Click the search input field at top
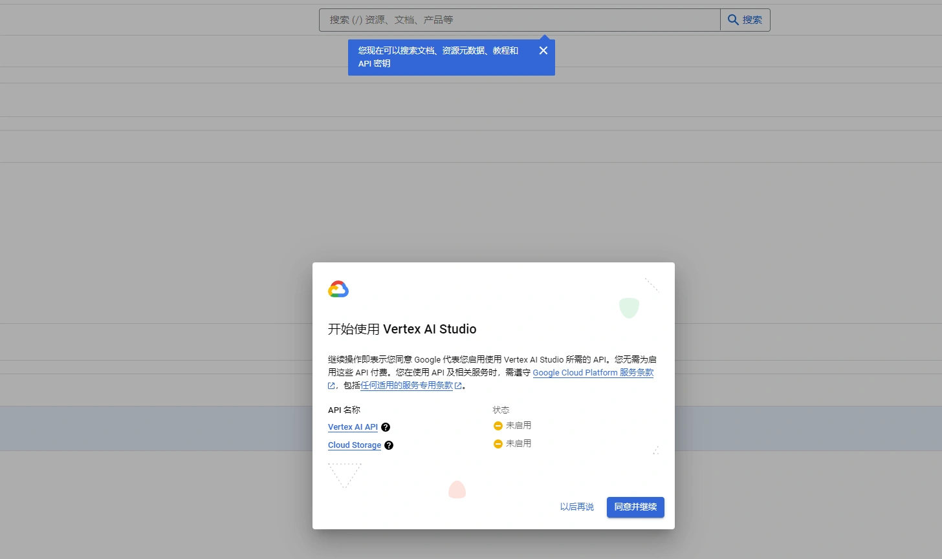This screenshot has width=942, height=559. [520, 20]
